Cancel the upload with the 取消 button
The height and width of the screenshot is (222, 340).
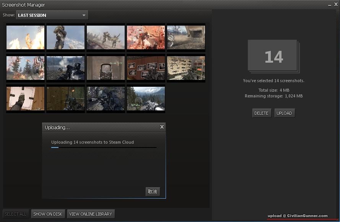(x=153, y=191)
